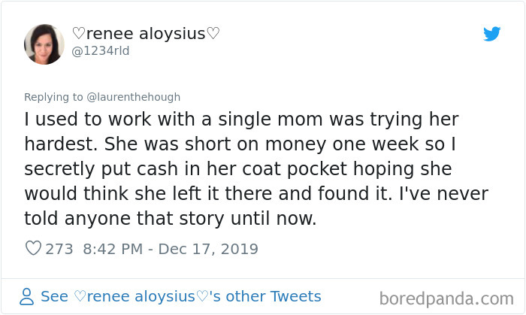Screen dimensions: 526x315
Task: Click the heart symbol after "aloysius" in header name
Action: tap(213, 34)
